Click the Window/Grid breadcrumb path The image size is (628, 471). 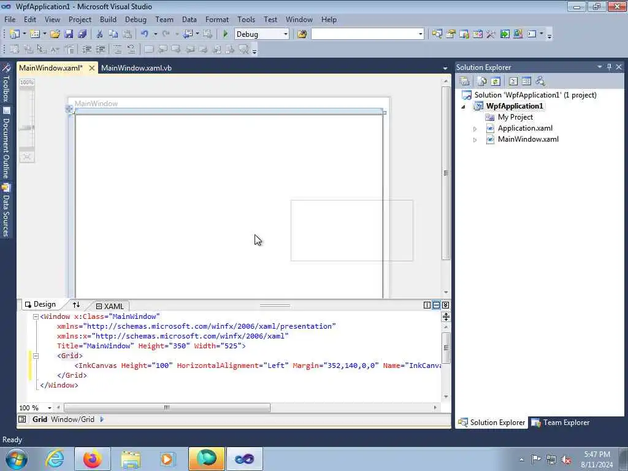[72, 419]
